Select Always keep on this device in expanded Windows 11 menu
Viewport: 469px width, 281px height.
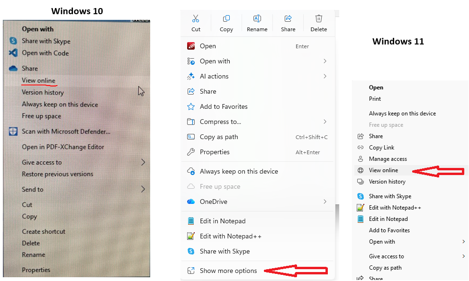click(x=402, y=114)
